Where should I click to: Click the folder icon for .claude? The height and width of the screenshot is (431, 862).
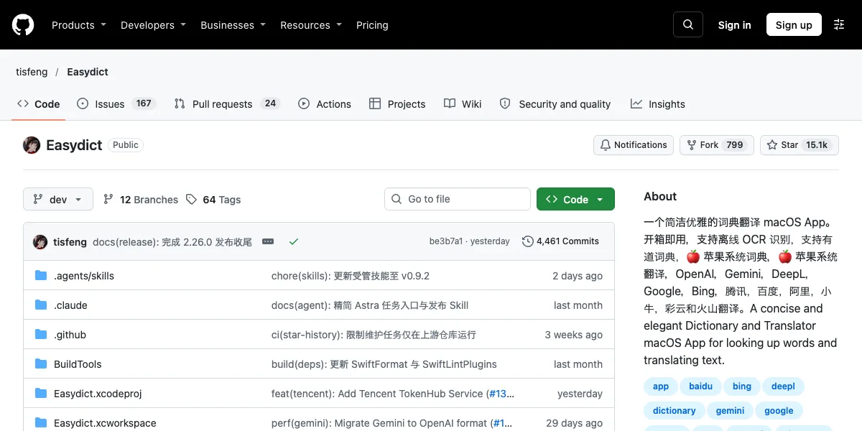(x=41, y=305)
